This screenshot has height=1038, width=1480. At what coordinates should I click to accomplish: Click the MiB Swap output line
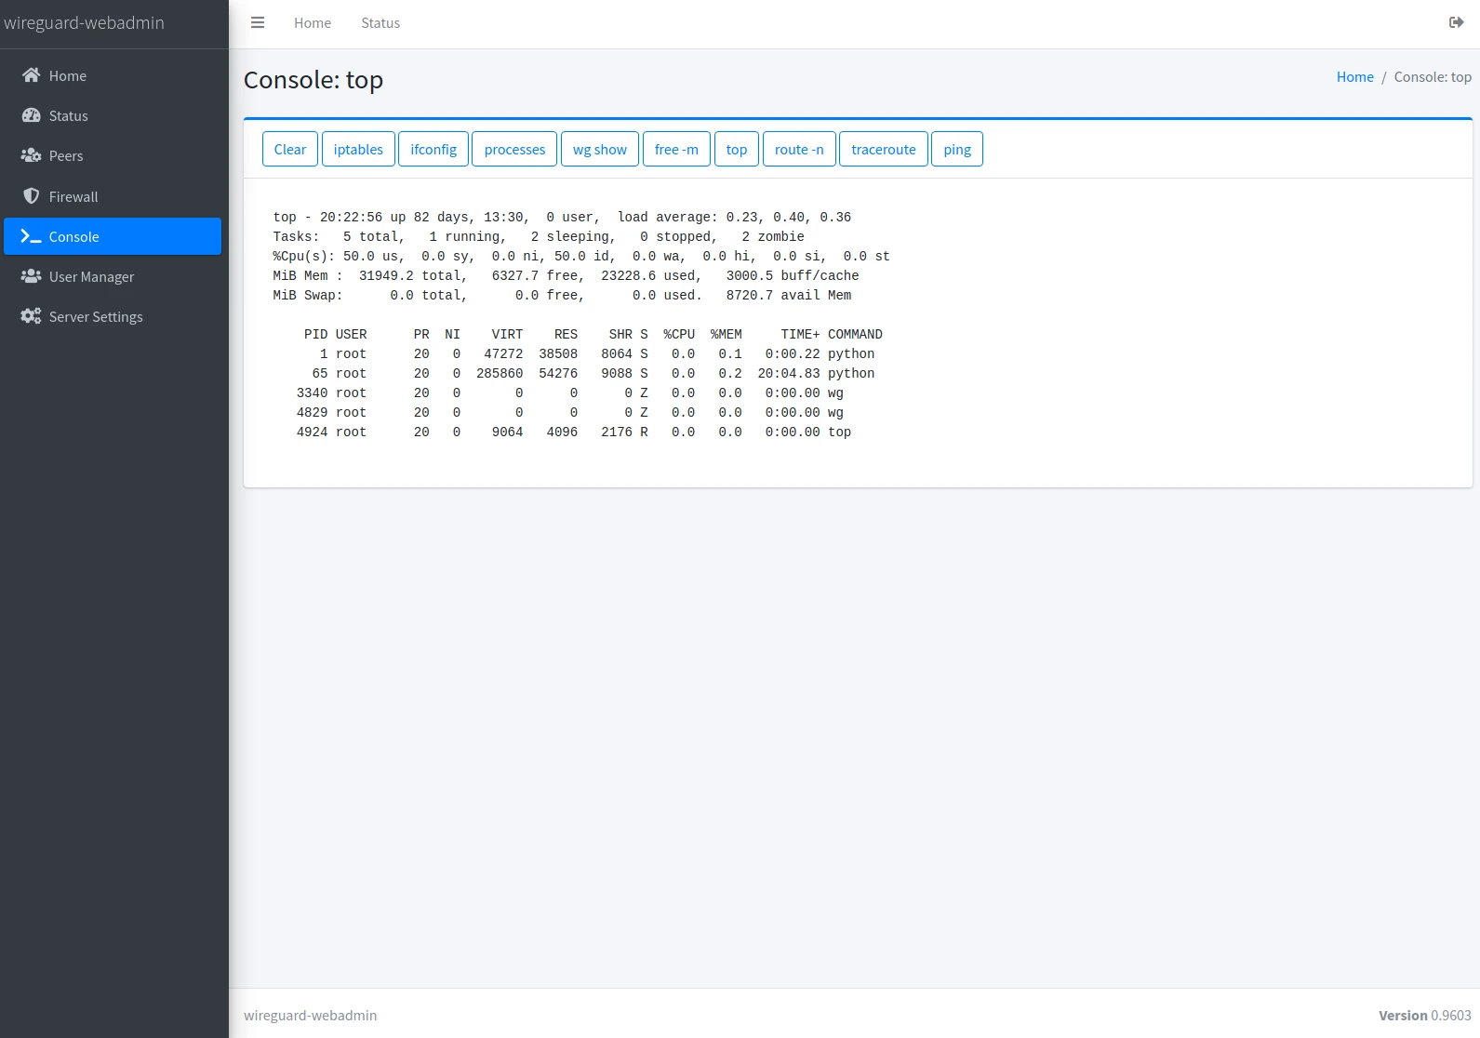(x=562, y=295)
